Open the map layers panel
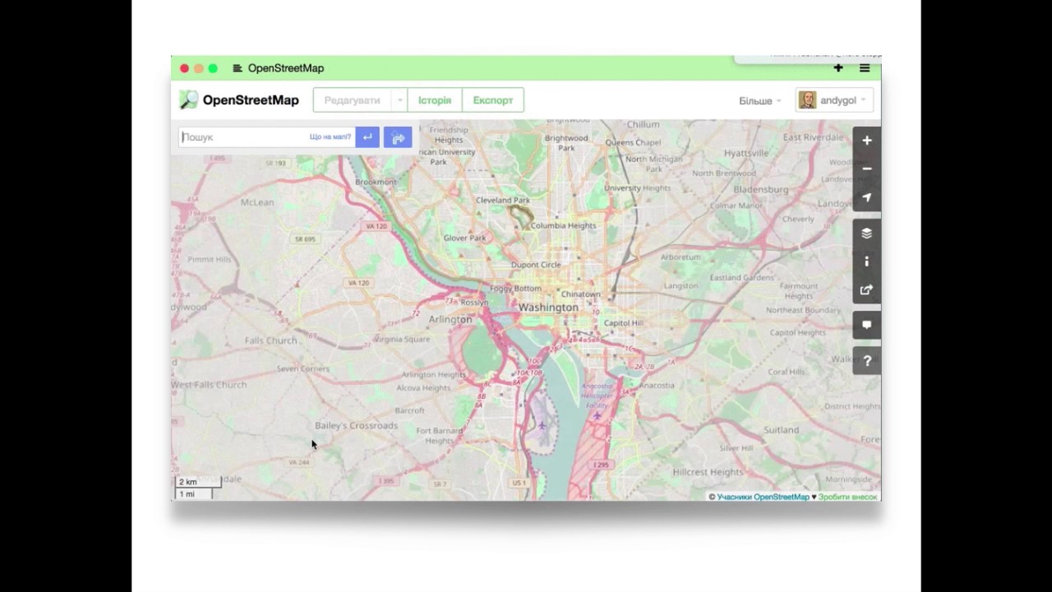Image resolution: width=1052 pixels, height=592 pixels. coord(866,233)
